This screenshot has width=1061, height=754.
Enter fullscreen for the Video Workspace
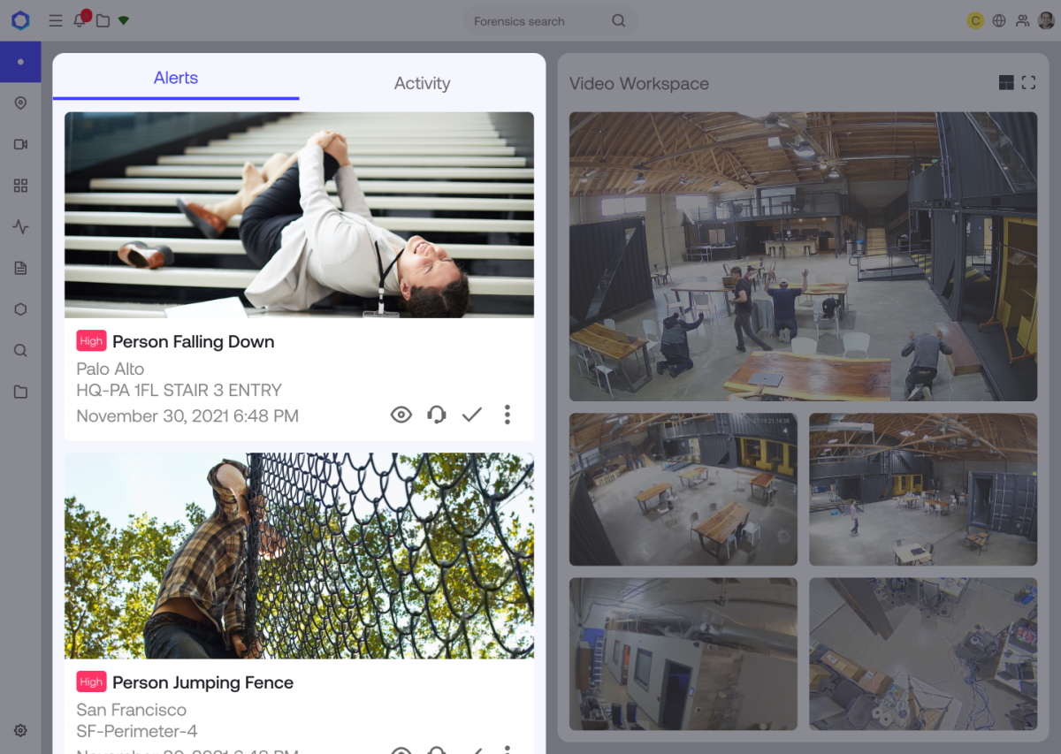(1029, 82)
